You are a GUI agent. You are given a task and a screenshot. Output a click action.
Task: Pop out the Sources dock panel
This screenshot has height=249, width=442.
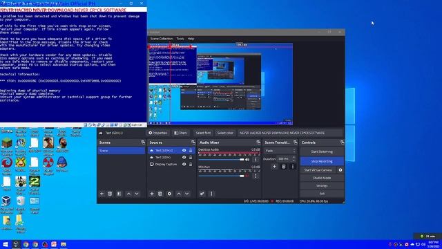193,142
